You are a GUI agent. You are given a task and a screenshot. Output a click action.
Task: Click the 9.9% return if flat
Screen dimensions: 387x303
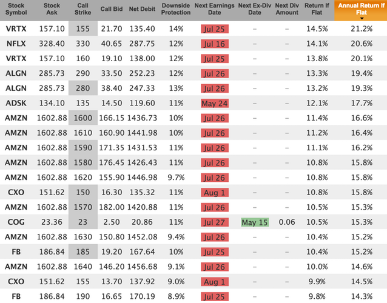tap(317, 282)
